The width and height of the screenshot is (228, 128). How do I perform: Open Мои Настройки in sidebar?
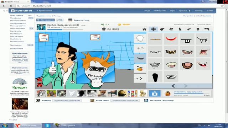tap(17, 42)
